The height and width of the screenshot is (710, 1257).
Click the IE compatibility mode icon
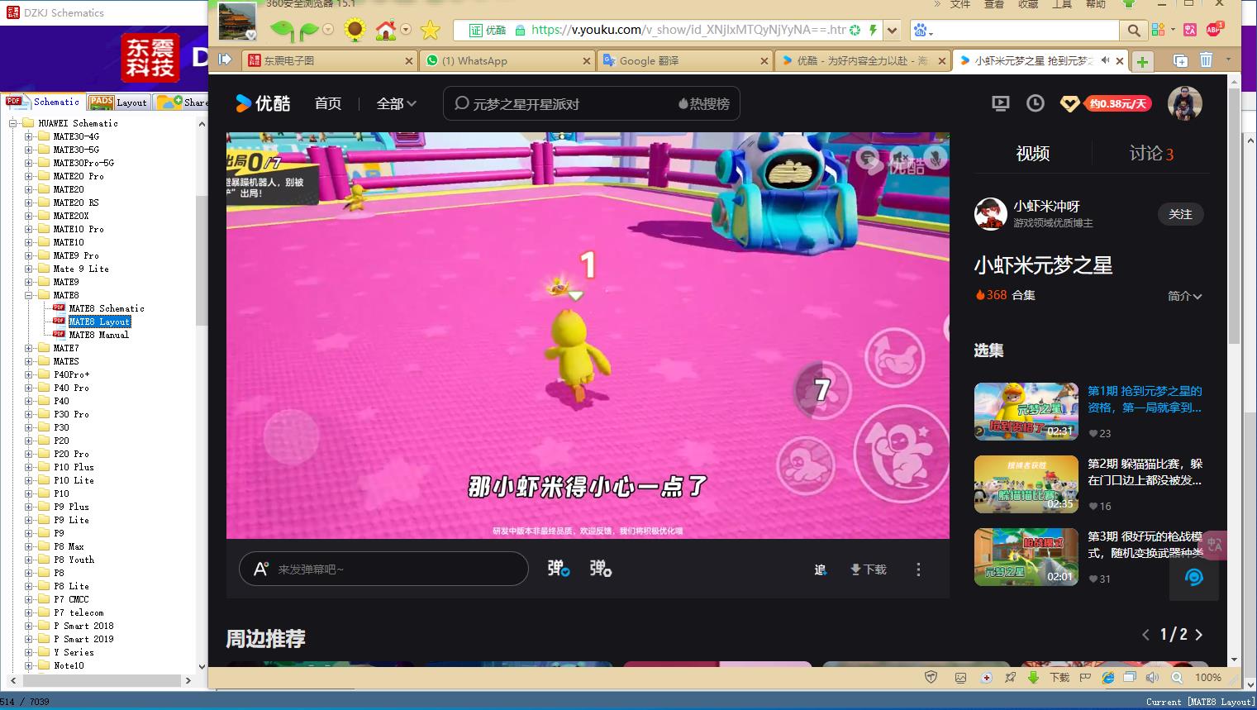click(x=1108, y=677)
